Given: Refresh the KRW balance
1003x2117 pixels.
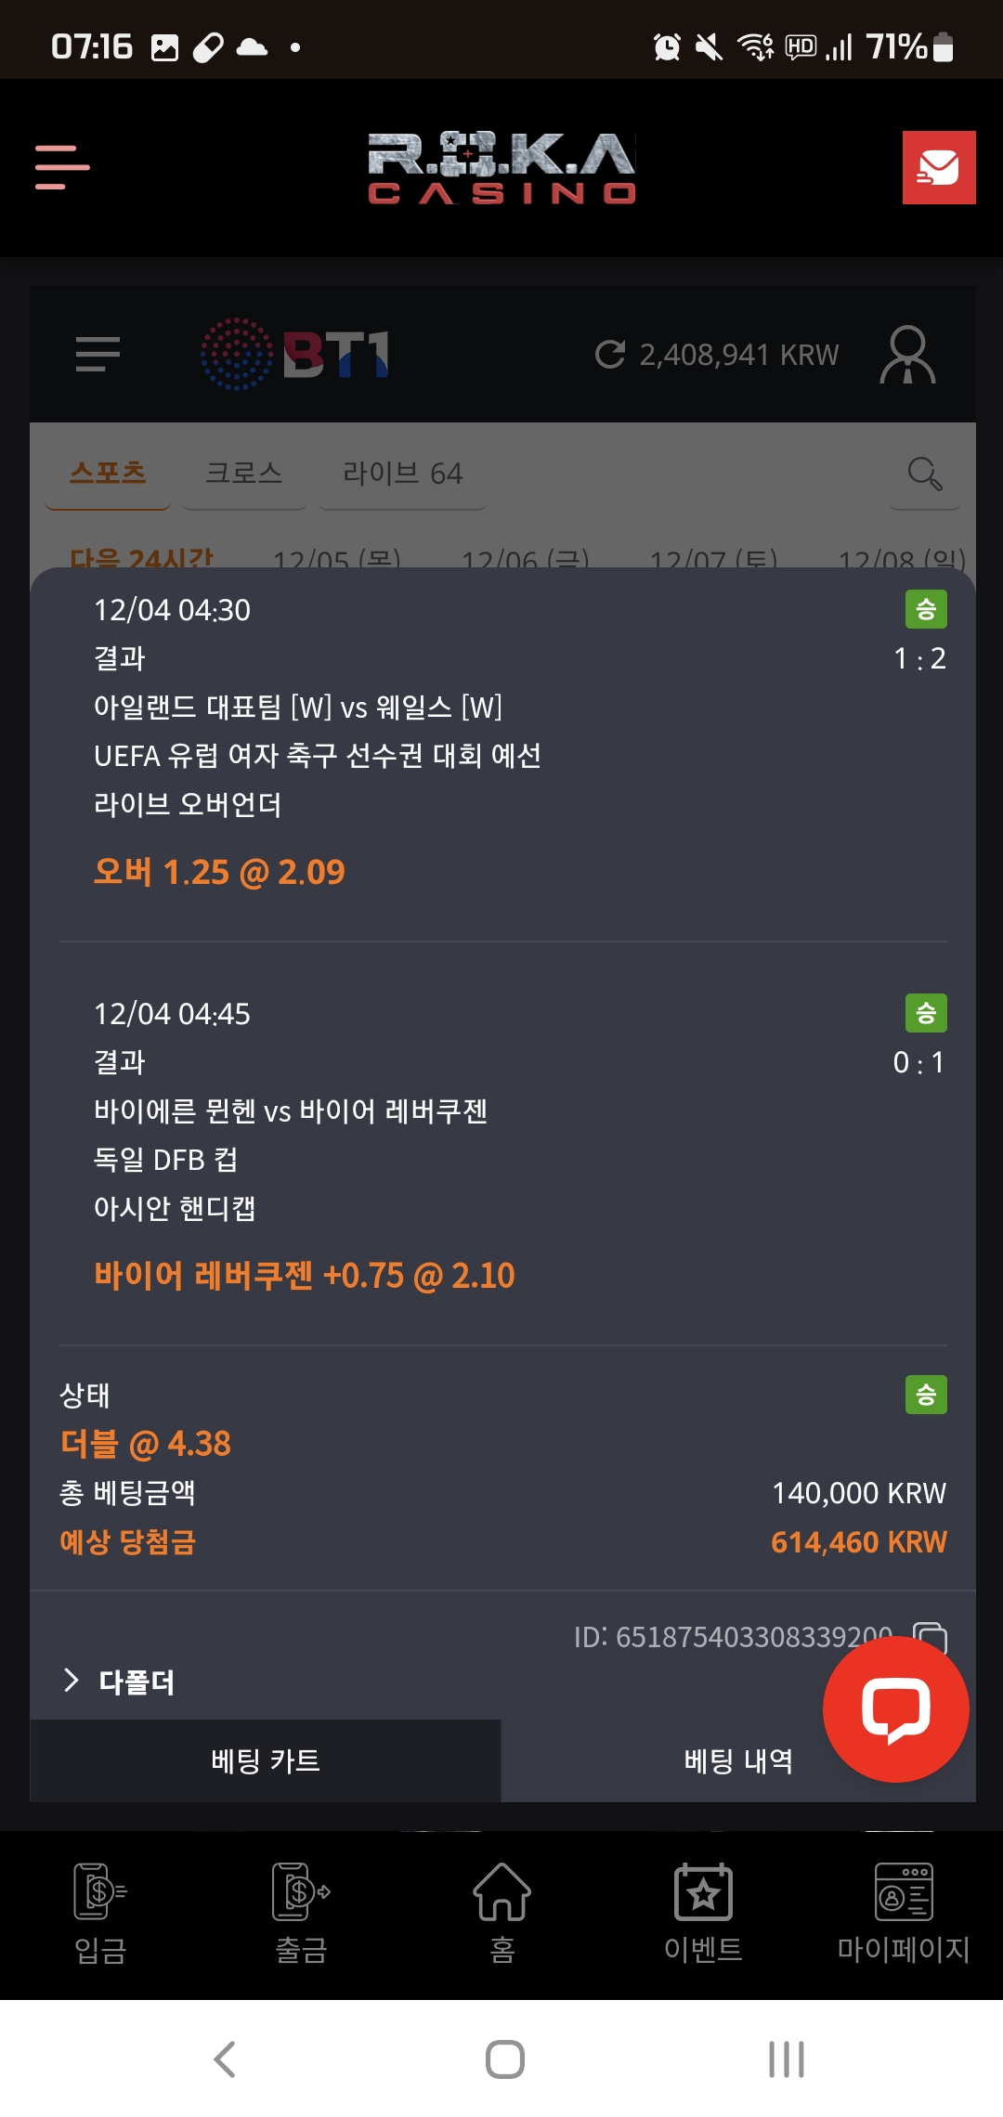Looking at the screenshot, I should tap(610, 354).
